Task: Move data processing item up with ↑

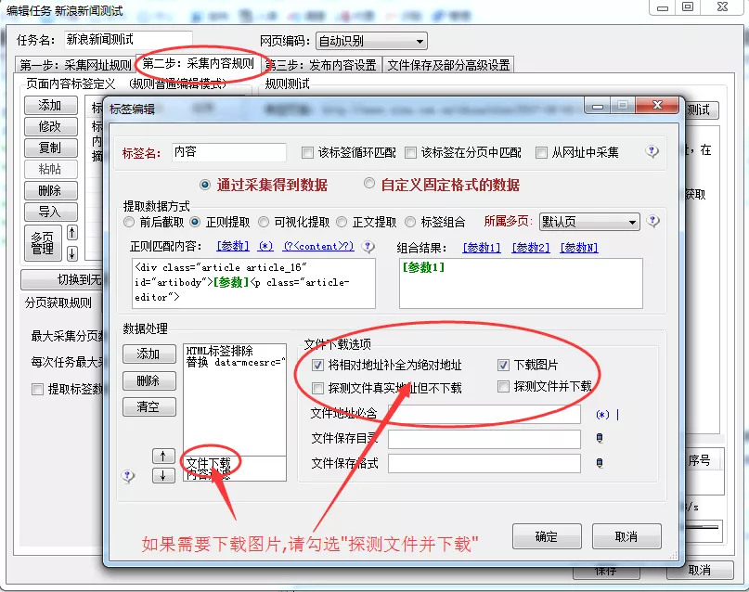Action: coord(162,457)
